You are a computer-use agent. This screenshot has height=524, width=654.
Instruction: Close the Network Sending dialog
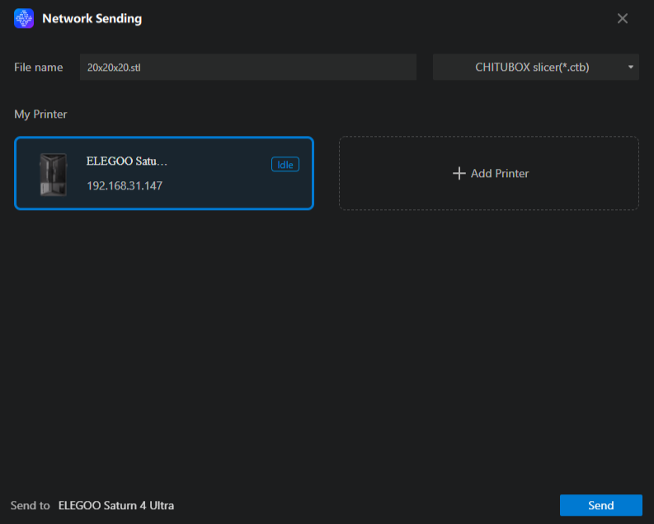pos(623,18)
